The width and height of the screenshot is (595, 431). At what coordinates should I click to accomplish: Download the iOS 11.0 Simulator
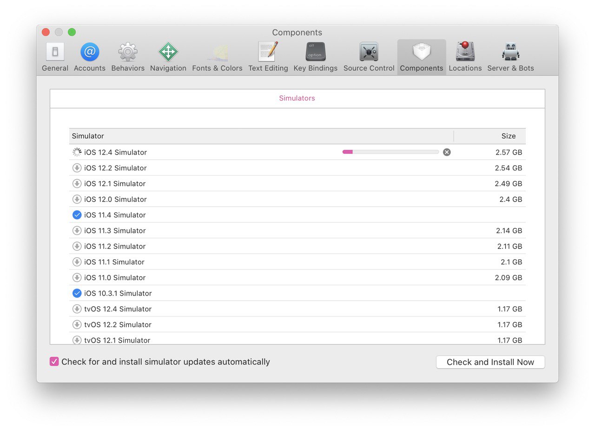[x=77, y=277]
